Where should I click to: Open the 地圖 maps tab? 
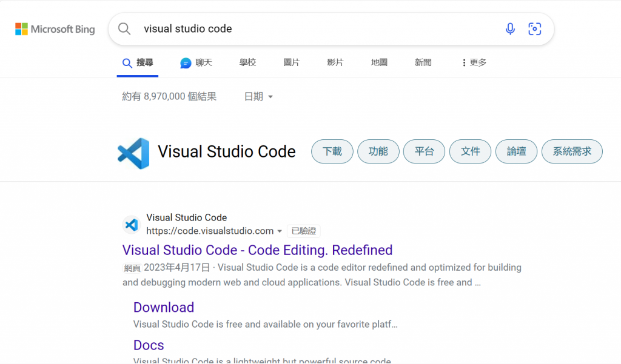coord(379,62)
